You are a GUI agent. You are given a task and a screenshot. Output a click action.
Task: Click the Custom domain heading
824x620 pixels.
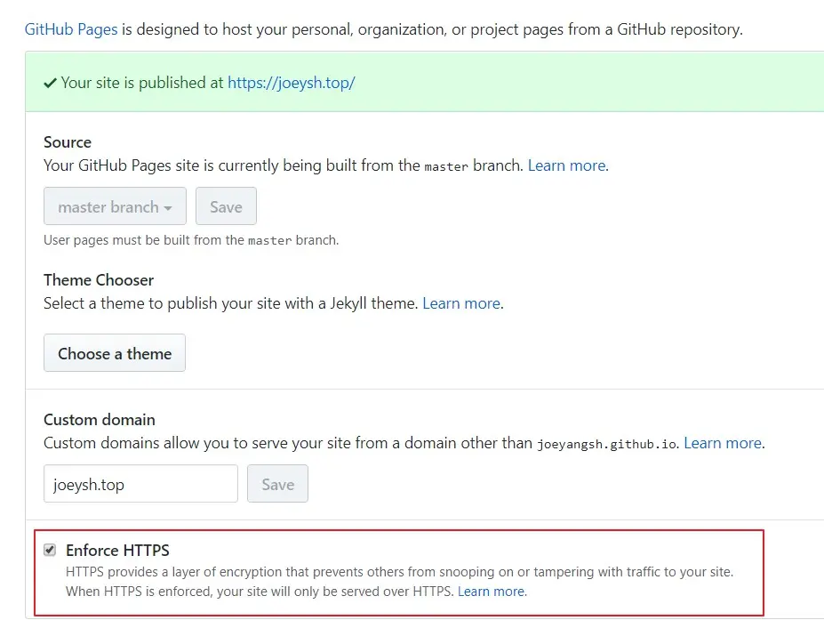click(100, 420)
